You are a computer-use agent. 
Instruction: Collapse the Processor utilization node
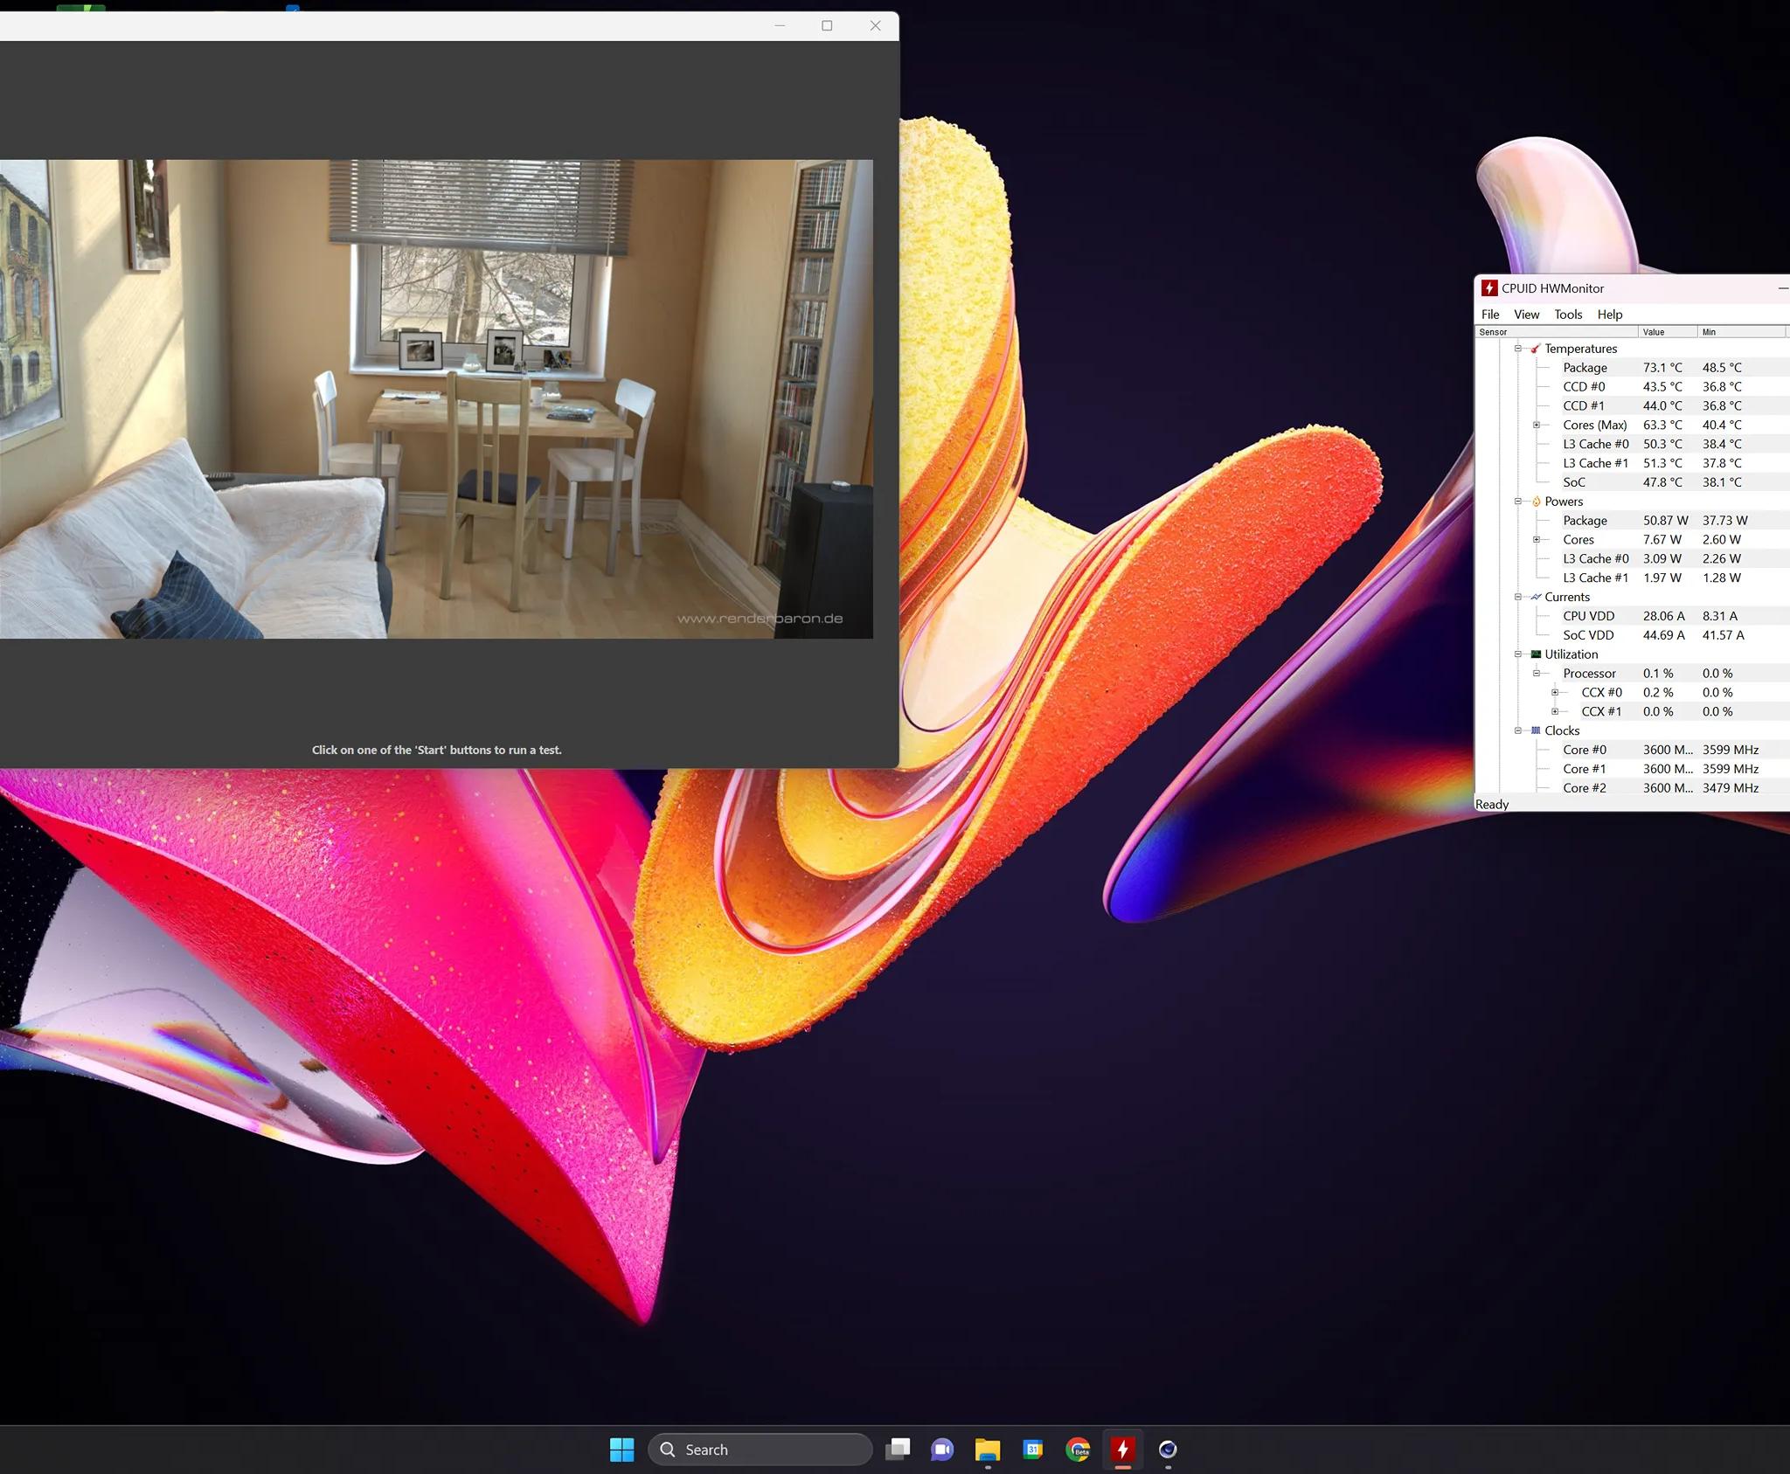1537,673
